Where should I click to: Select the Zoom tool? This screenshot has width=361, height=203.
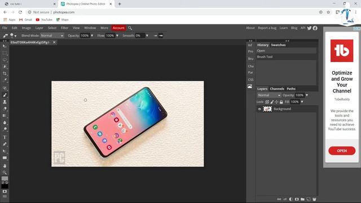tap(5, 173)
